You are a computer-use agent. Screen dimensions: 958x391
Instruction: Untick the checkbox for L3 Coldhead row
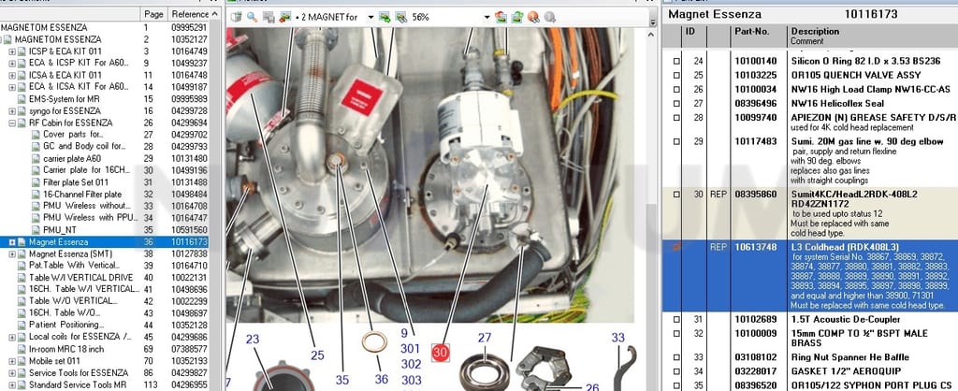click(676, 247)
